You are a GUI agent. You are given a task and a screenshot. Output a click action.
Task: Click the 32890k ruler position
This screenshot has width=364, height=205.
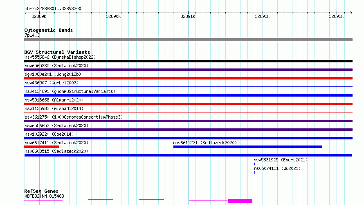(x=113, y=16)
